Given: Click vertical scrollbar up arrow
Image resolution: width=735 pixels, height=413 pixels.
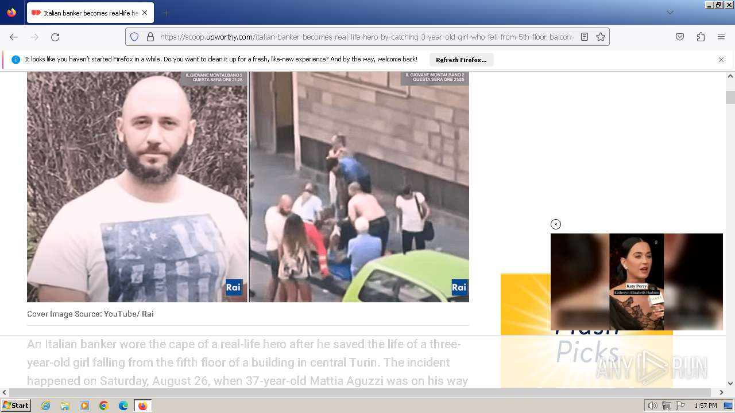Looking at the screenshot, I should click(x=730, y=76).
